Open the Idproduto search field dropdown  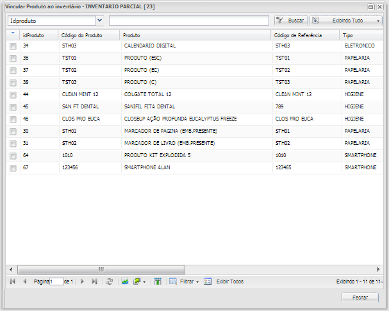click(100, 21)
